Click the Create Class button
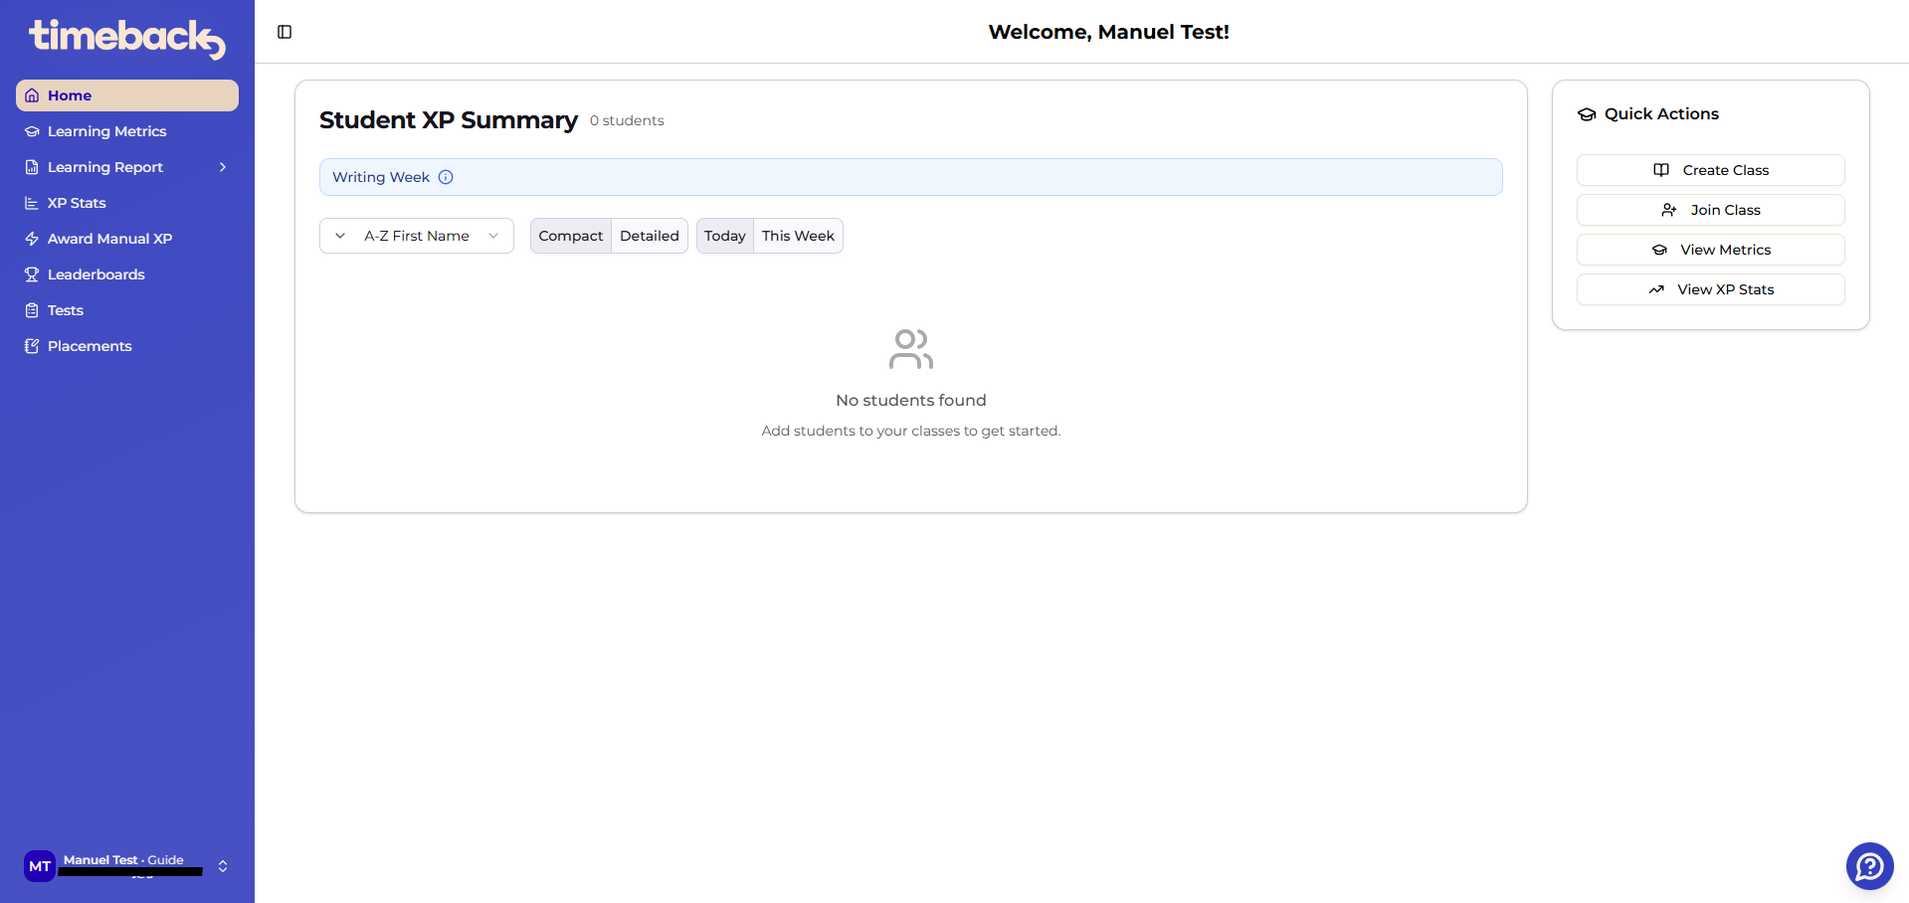This screenshot has width=1909, height=903. tap(1709, 169)
